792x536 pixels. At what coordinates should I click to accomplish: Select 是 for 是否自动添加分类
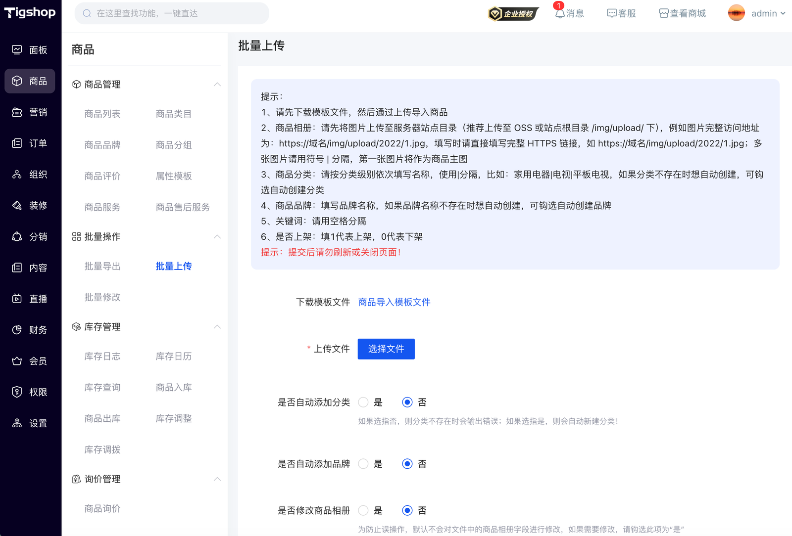363,402
